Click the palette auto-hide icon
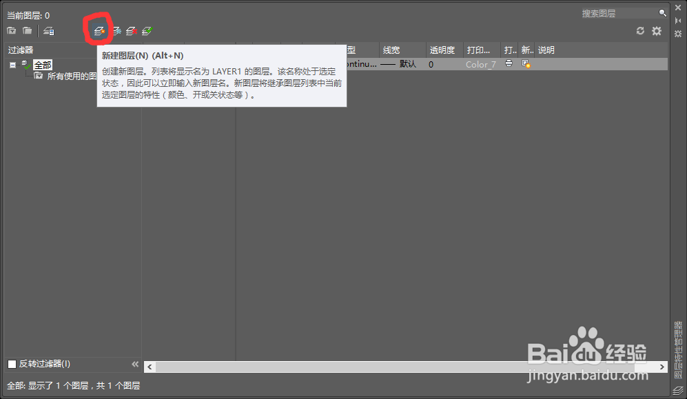 678,21
